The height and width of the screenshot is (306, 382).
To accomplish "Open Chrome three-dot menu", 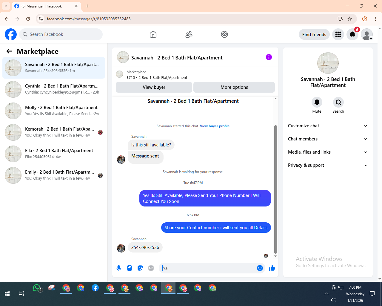I will [x=375, y=19].
